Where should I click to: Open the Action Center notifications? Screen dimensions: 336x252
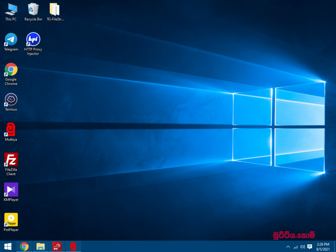click(310, 247)
